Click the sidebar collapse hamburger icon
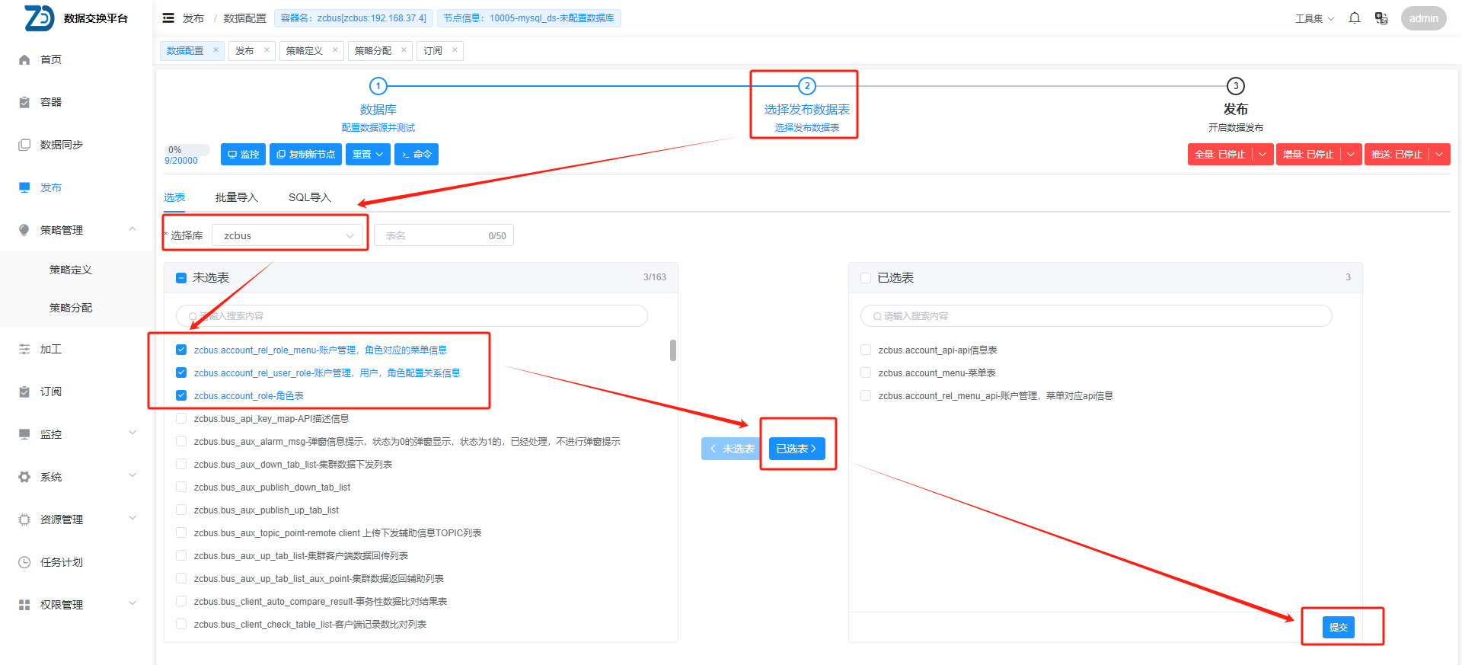This screenshot has width=1462, height=665. coord(168,18)
